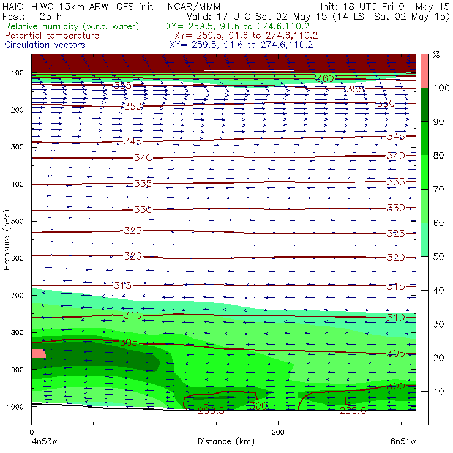The image size is (453, 453).
Task: Click the '900' pressure axis tick label
Action: [x=17, y=370]
